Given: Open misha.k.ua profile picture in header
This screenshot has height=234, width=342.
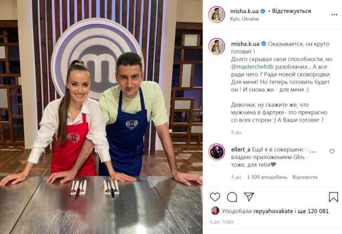Looking at the screenshot, I should click(x=216, y=14).
